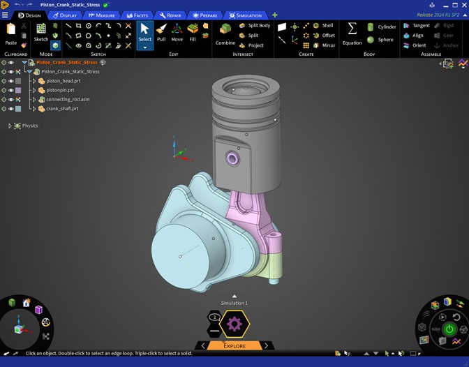This screenshot has height=367, width=469.
Task: Click gray color swatch for piston_head.prt
Action: coord(18,81)
